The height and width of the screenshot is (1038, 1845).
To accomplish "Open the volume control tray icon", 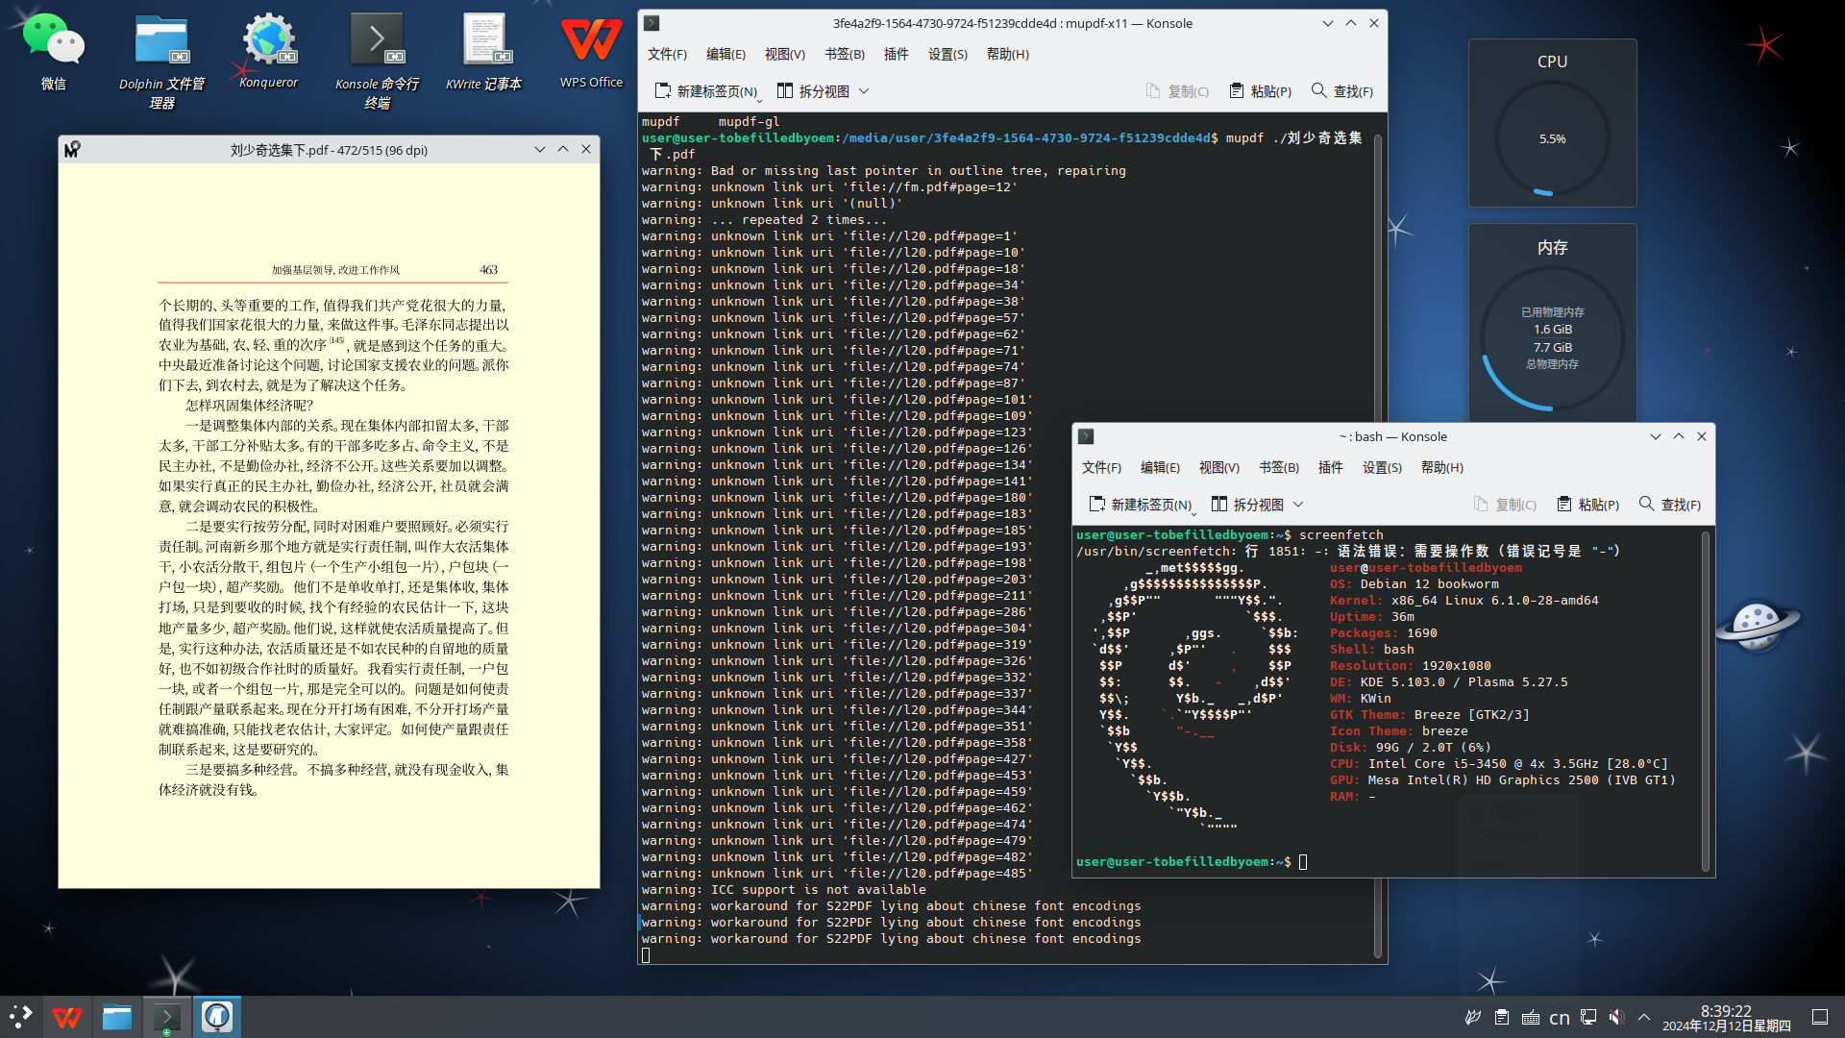I will pos(1617,1017).
